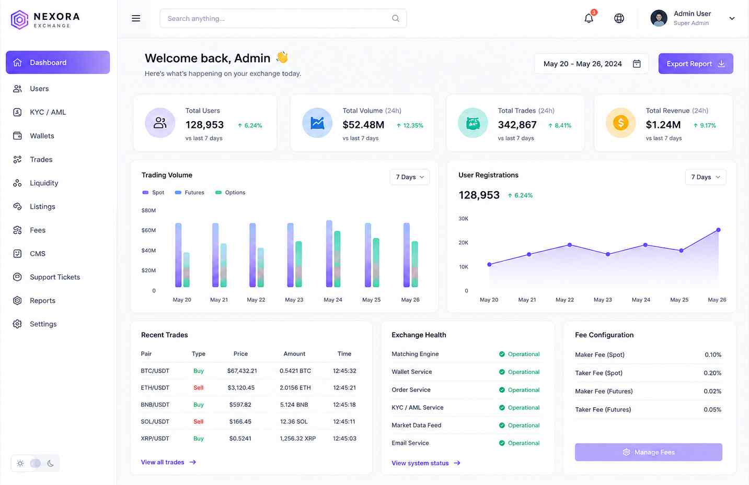The width and height of the screenshot is (749, 485).
Task: Click the $52.48M total volume value
Action: point(363,125)
